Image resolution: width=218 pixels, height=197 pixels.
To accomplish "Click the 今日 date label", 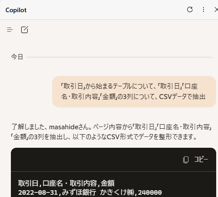I will coord(17,57).
